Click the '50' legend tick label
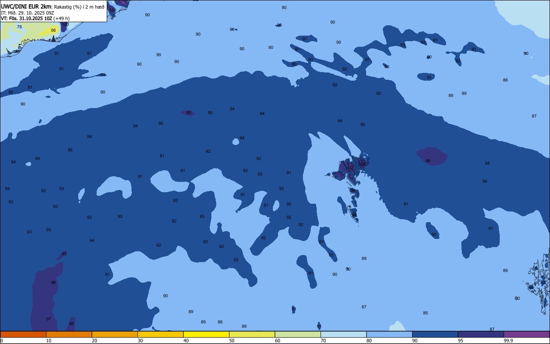Screen dimensions: 550x344 point(232,341)
